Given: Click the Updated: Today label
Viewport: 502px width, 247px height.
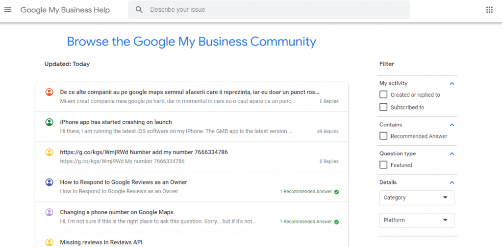Looking at the screenshot, I should 67,64.
